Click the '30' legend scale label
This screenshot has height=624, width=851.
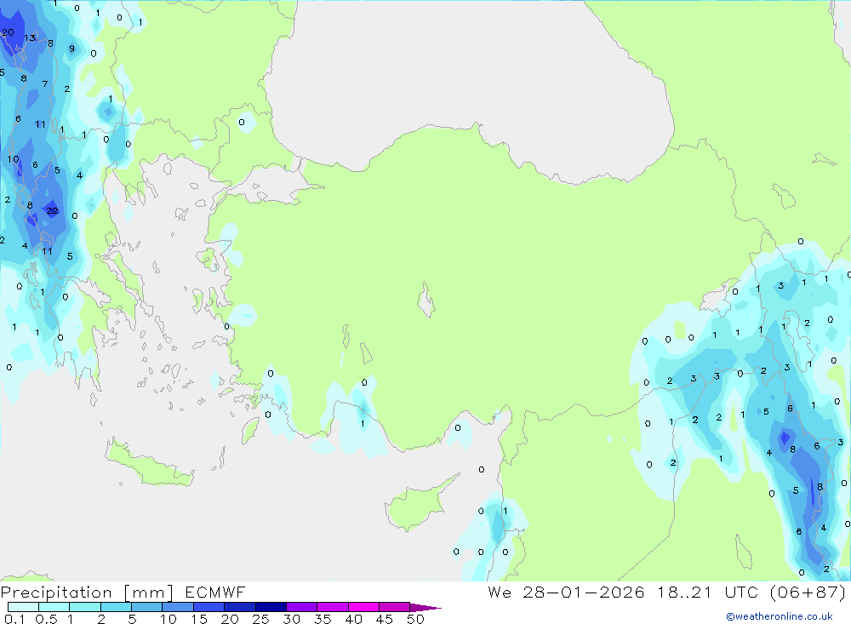(291, 619)
